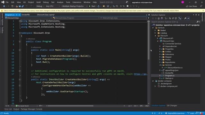Open the Git menu
This screenshot has height=115, width=205.
pyautogui.click(x=24, y=2)
